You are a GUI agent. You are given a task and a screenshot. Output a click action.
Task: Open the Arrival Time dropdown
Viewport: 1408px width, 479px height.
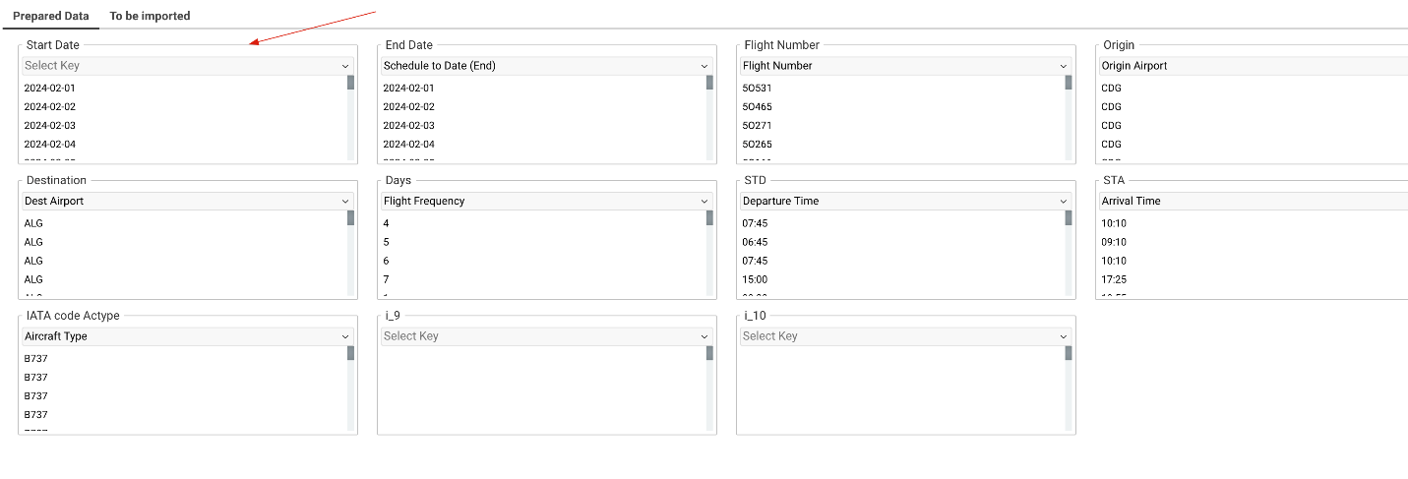1250,201
